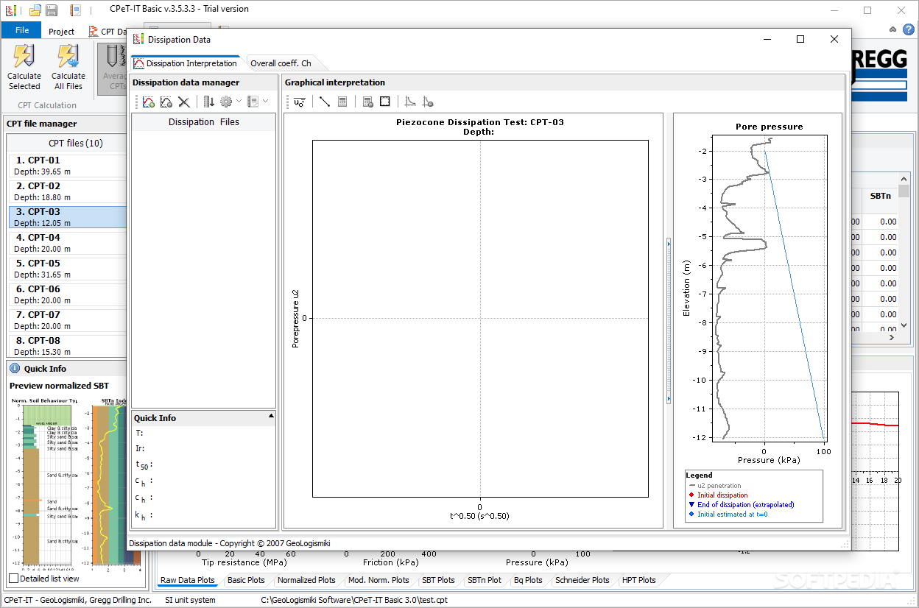The image size is (919, 608).
Task: Click the report notebook icon in dissipation toolbar
Action: tap(253, 102)
